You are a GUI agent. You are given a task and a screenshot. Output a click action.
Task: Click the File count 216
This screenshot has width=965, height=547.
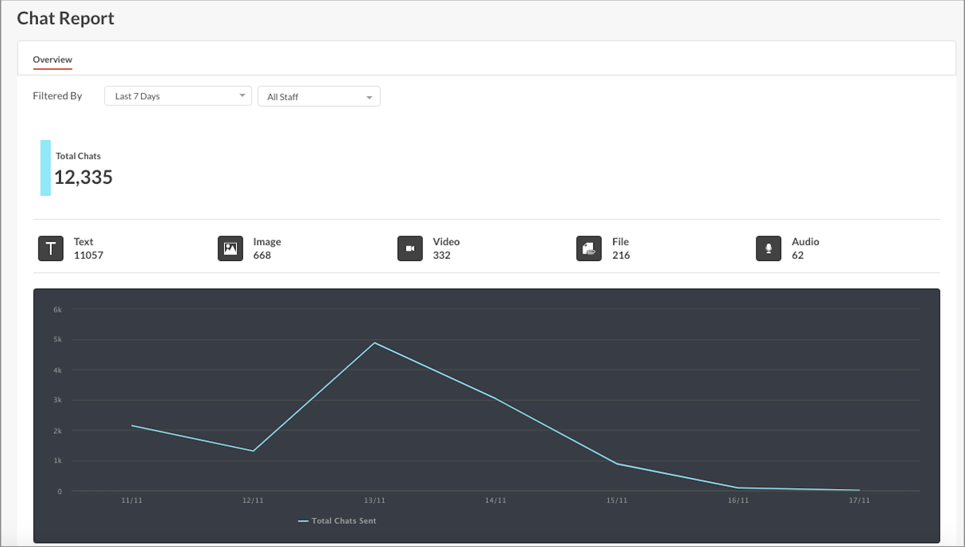pyautogui.click(x=621, y=255)
